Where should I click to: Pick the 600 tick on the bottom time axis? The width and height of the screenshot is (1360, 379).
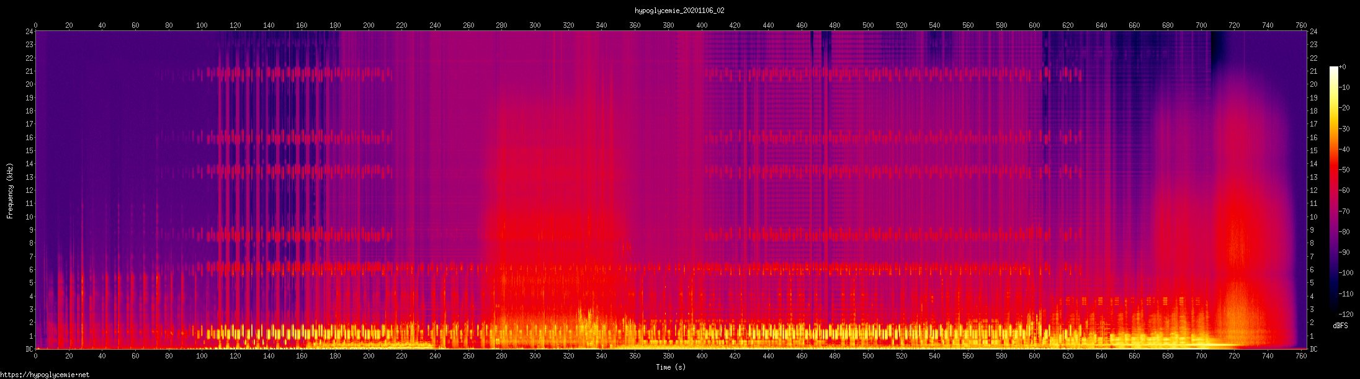coord(1034,355)
